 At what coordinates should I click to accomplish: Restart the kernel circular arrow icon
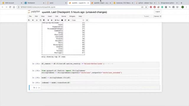pyautogui.click(x=66, y=20)
